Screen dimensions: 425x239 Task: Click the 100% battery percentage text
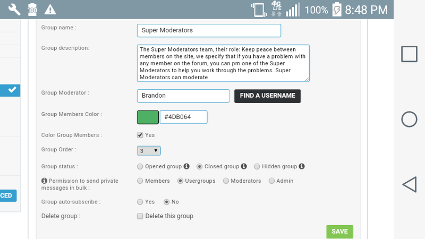316,10
